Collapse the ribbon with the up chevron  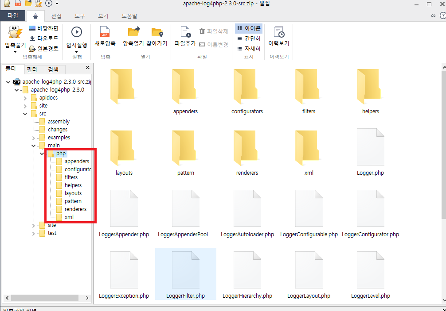[x=433, y=15]
